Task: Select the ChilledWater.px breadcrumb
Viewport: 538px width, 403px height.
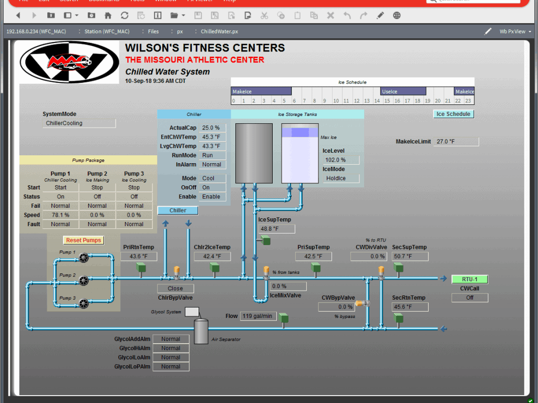Action: point(219,31)
